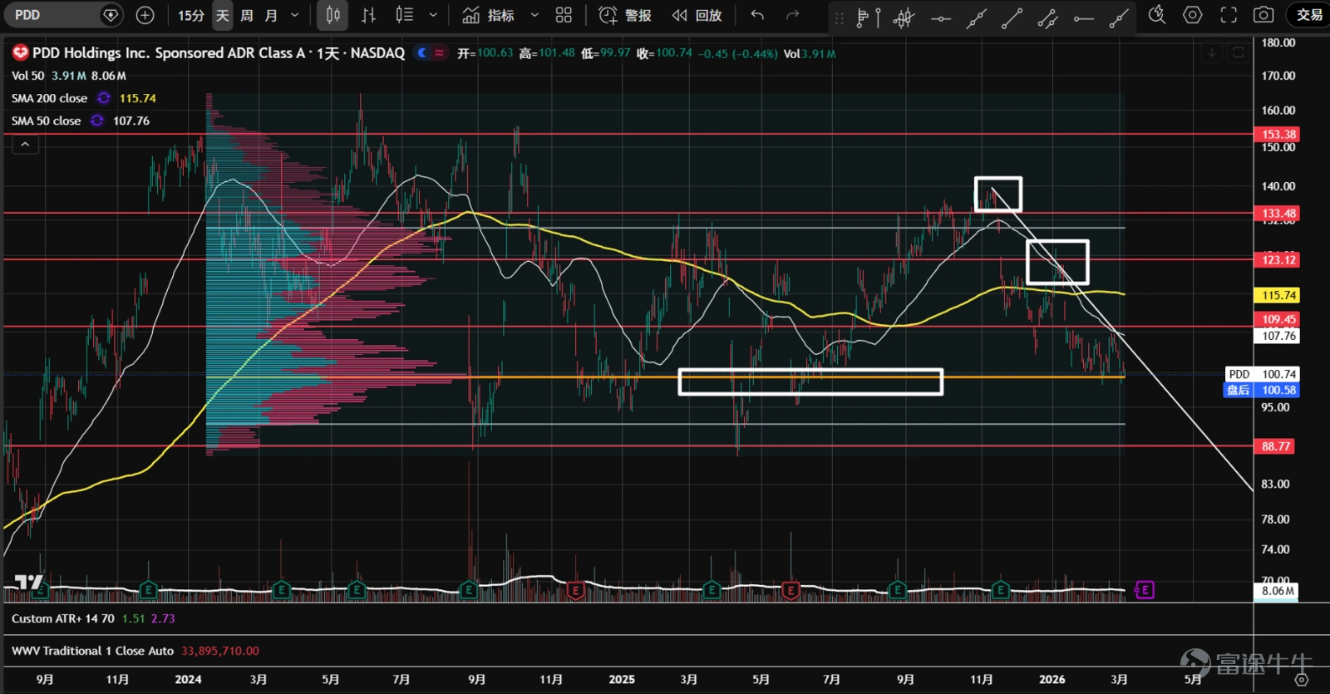Open indicator templates grid
The width and height of the screenshot is (1330, 694).
pos(564,15)
